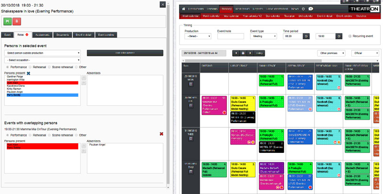
Task: Click blue cross icon beside Persons present
Action: [28, 73]
